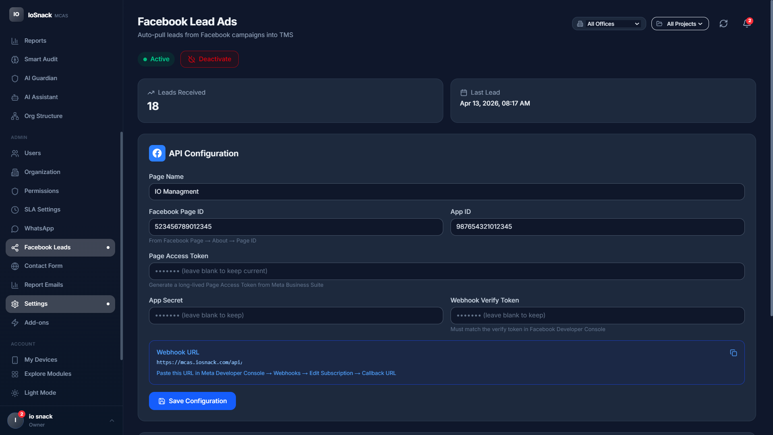
Task: Click the Users people icon
Action: [15, 153]
